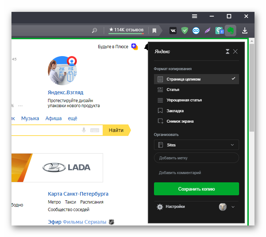Open the Эфир link
The height and width of the screenshot is (237, 266).
tap(55, 222)
